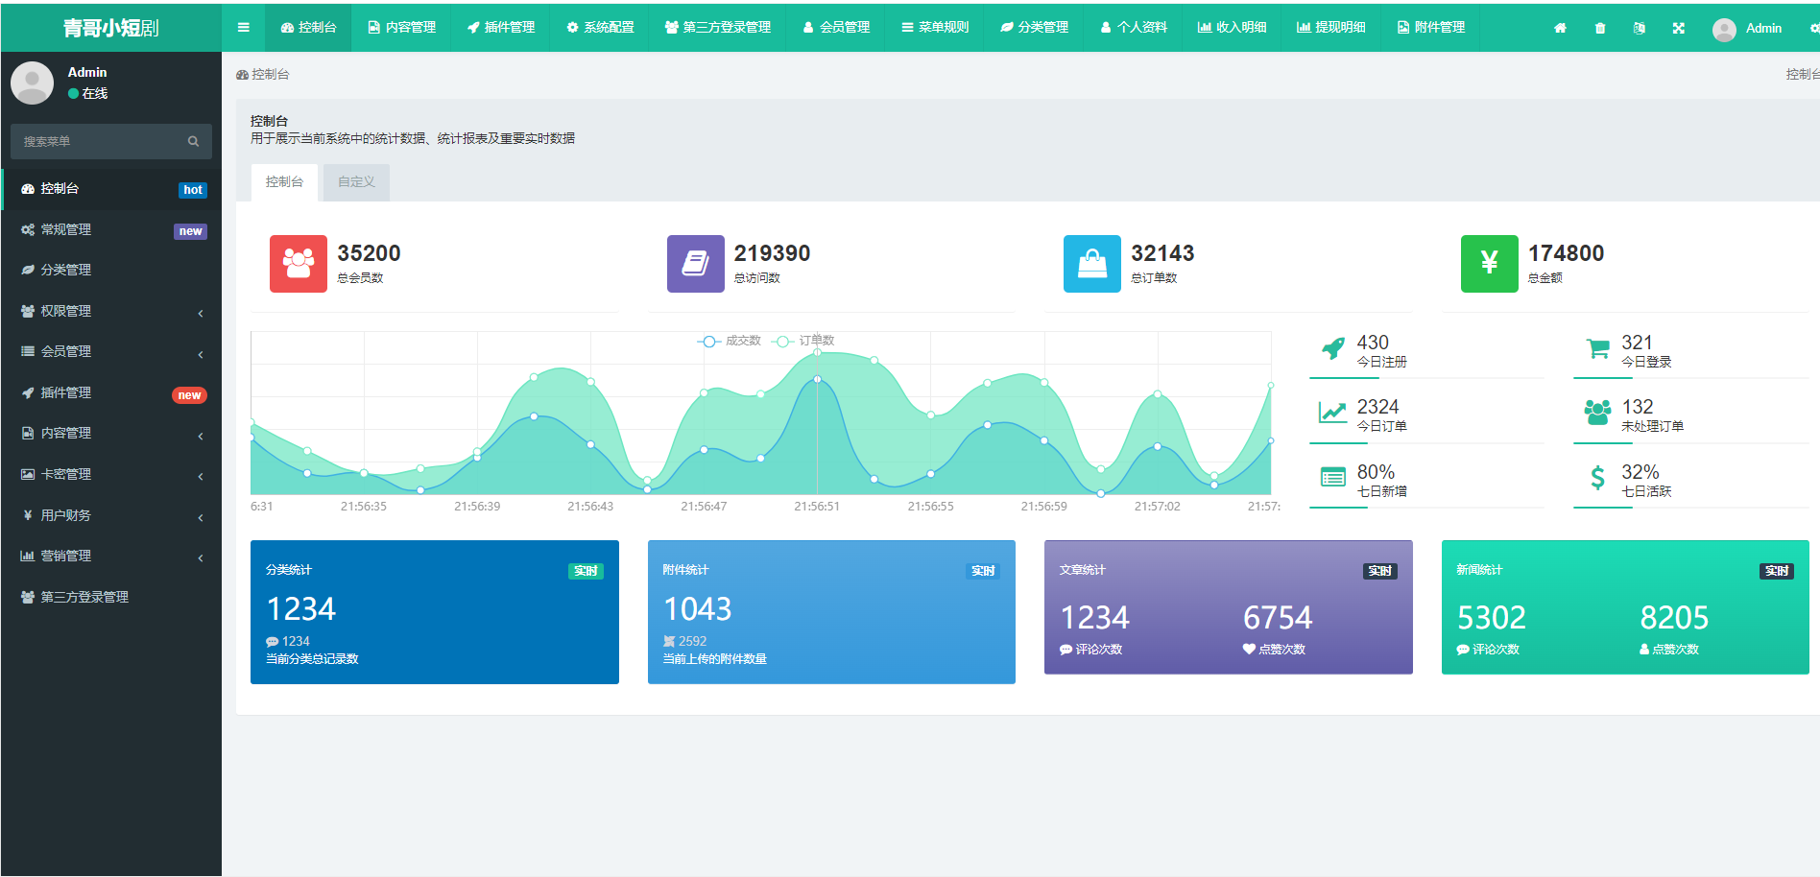Open the home icon in top bar
Screen dimensions: 1820x877
point(1560,28)
